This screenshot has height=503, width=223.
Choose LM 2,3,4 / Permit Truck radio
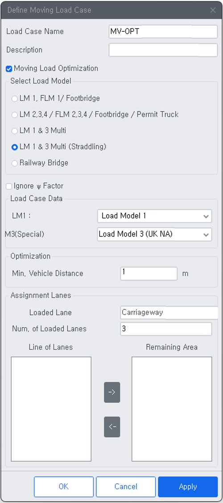coord(14,115)
